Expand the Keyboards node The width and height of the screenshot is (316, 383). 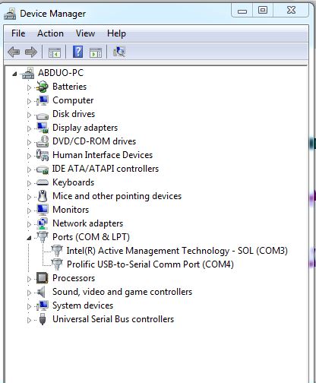29,183
